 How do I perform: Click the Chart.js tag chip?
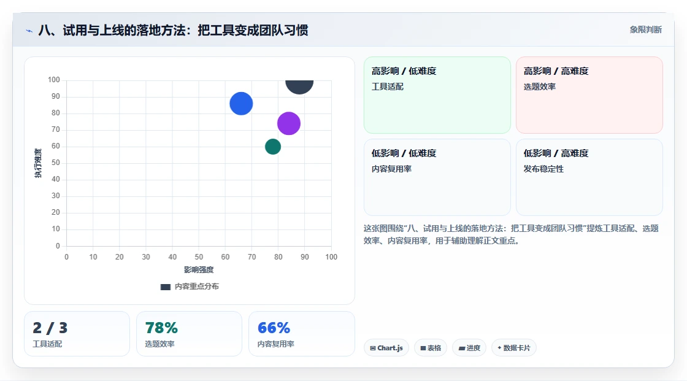386,348
